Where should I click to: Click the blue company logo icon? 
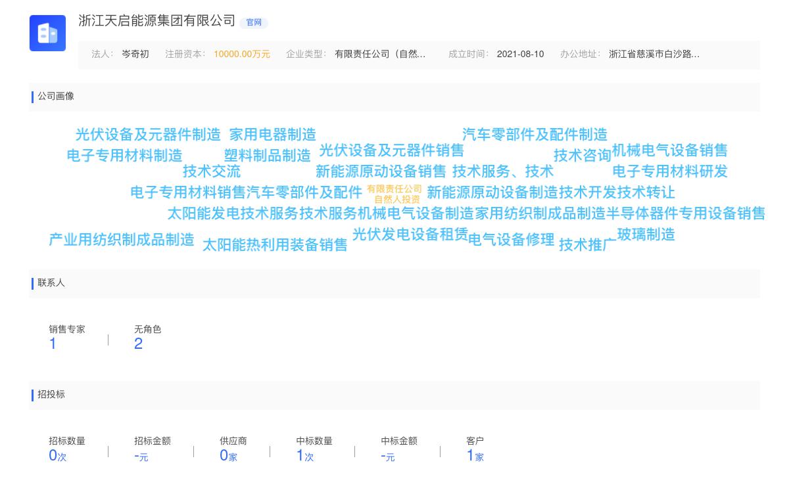(47, 33)
